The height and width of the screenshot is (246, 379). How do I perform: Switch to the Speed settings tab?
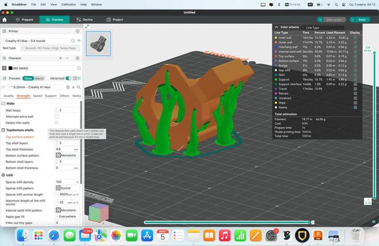pos(37,96)
